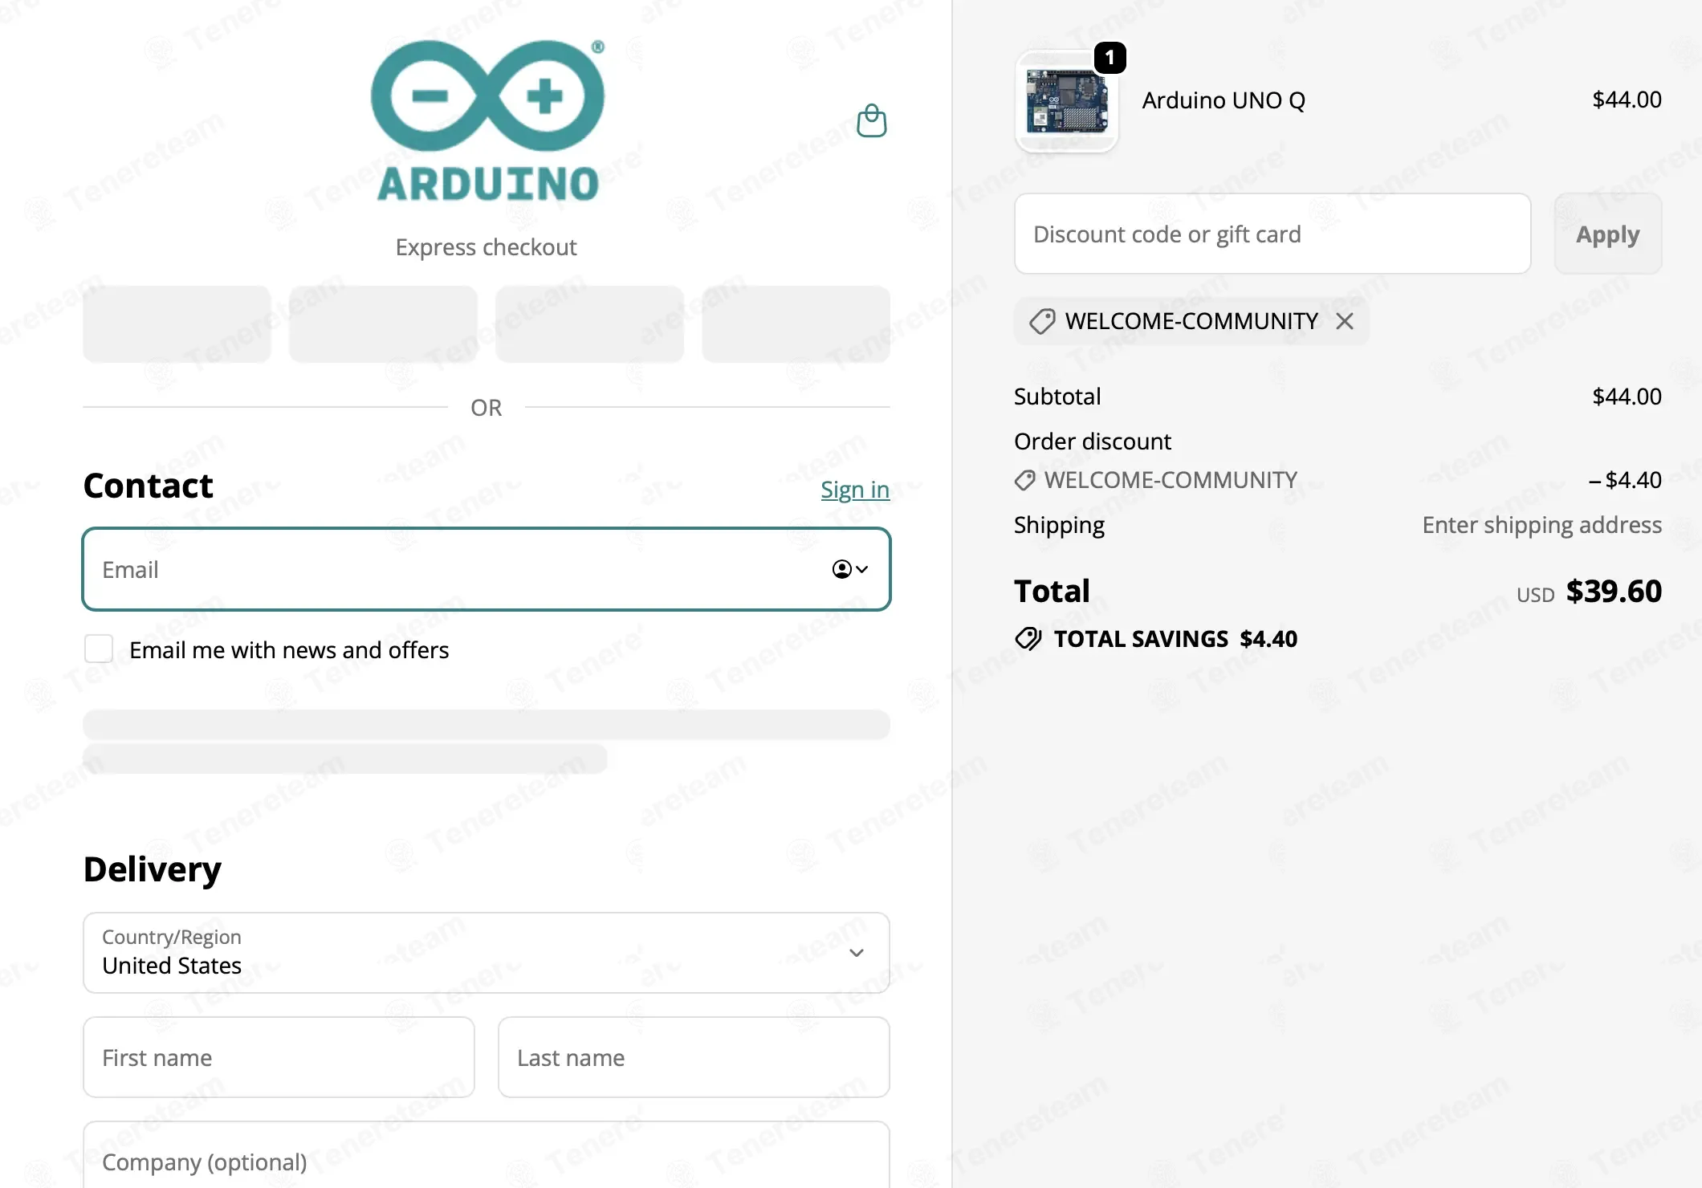Check Email me with news and offers
1702x1188 pixels.
(99, 649)
